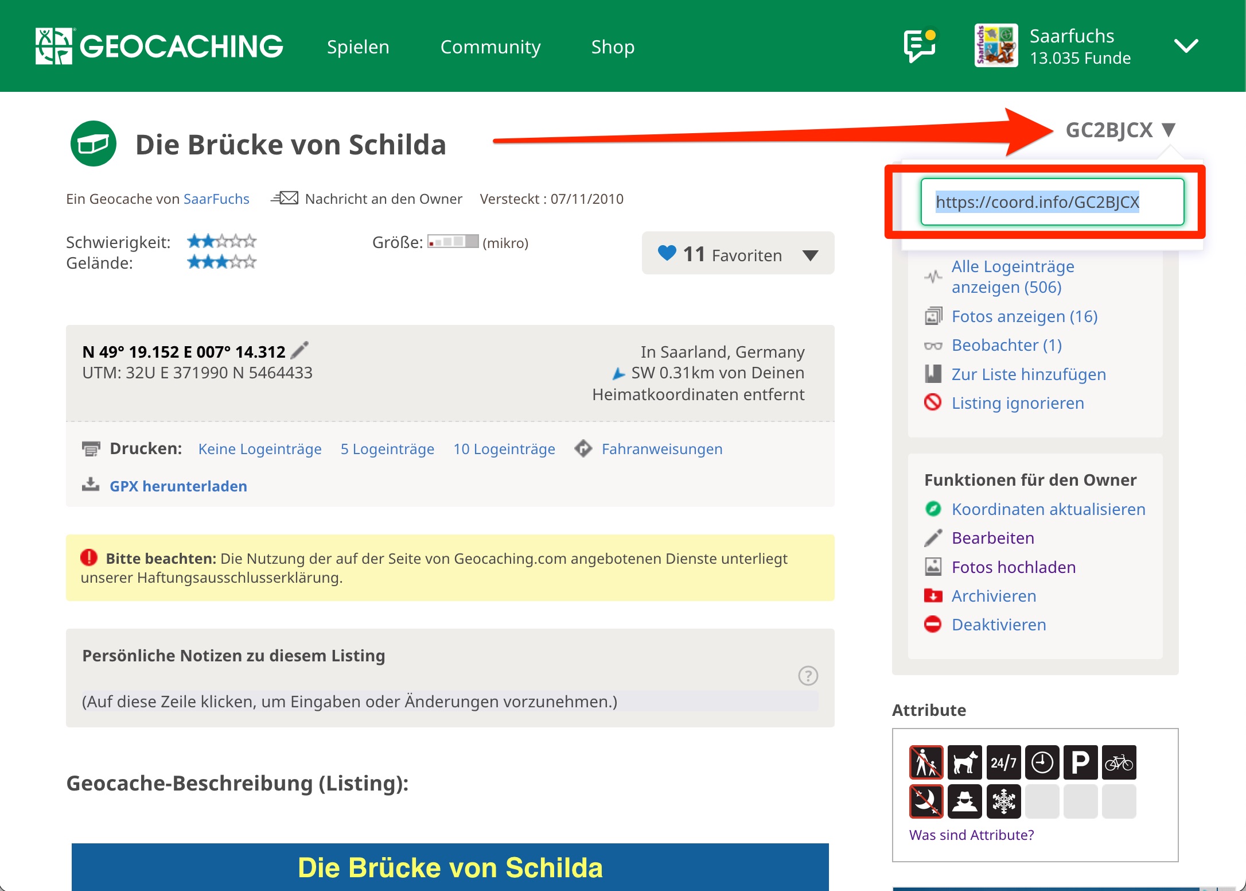Image resolution: width=1246 pixels, height=891 pixels.
Task: Click the dogs allowed attribute icon
Action: point(965,762)
